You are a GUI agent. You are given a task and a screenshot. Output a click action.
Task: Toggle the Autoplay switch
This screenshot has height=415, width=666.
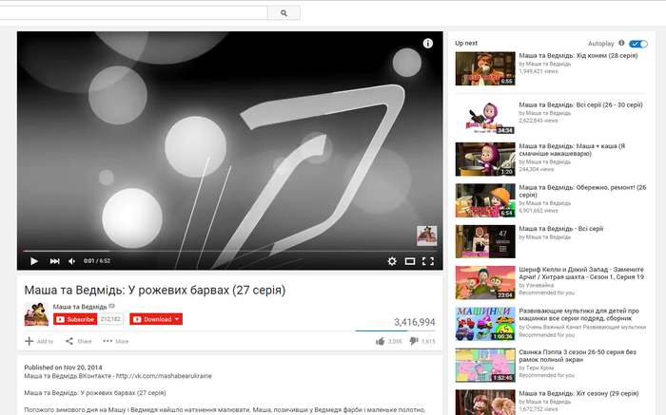coord(638,44)
